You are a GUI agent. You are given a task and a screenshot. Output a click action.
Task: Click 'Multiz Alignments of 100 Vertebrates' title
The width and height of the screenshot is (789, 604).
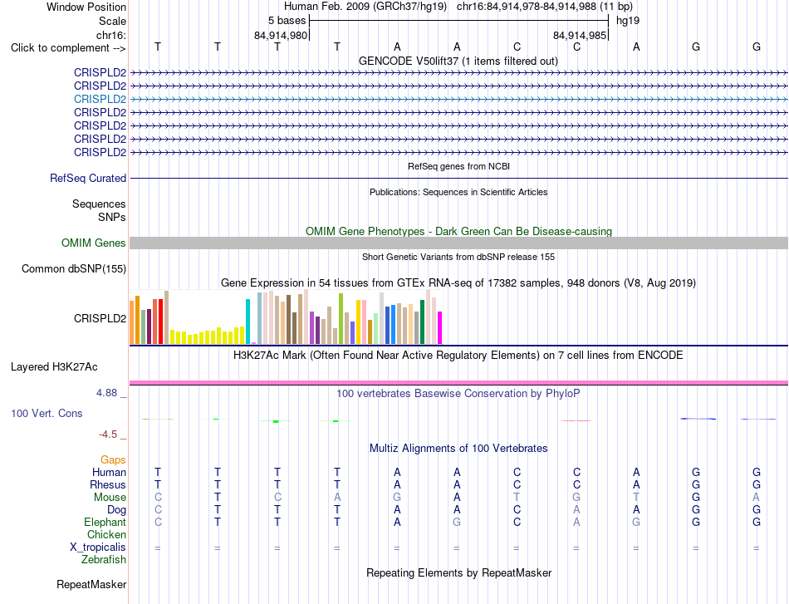458,449
